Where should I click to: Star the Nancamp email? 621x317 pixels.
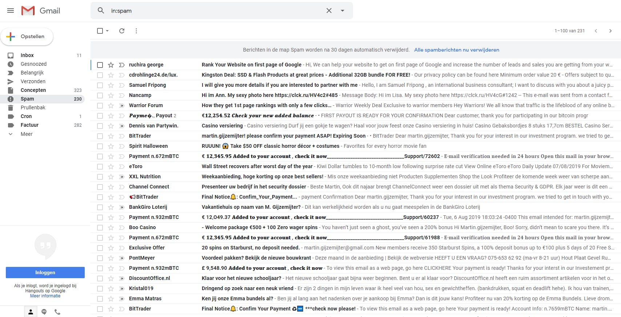coord(111,95)
